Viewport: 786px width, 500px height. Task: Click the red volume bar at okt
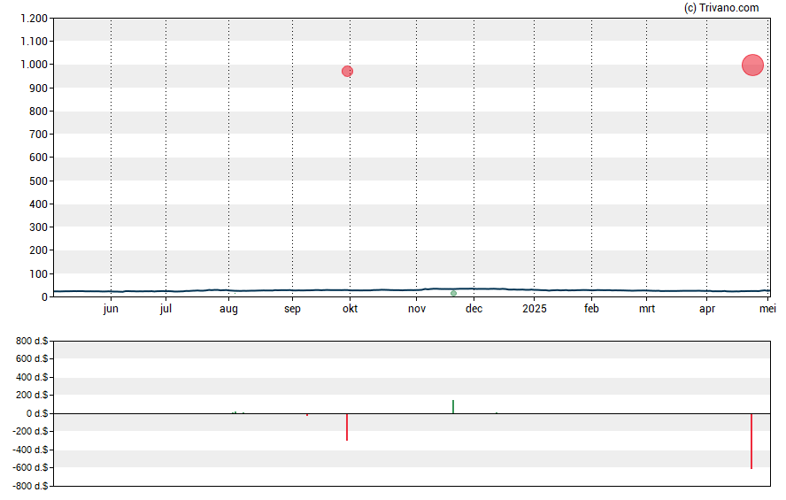coord(347,427)
